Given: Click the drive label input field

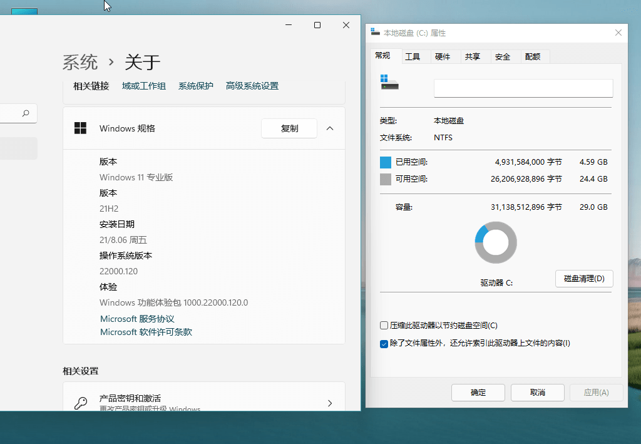Looking at the screenshot, I should click(523, 88).
